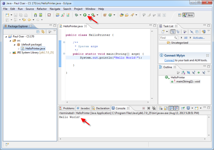Close the Connect Mylyn notification

pos(207,55)
